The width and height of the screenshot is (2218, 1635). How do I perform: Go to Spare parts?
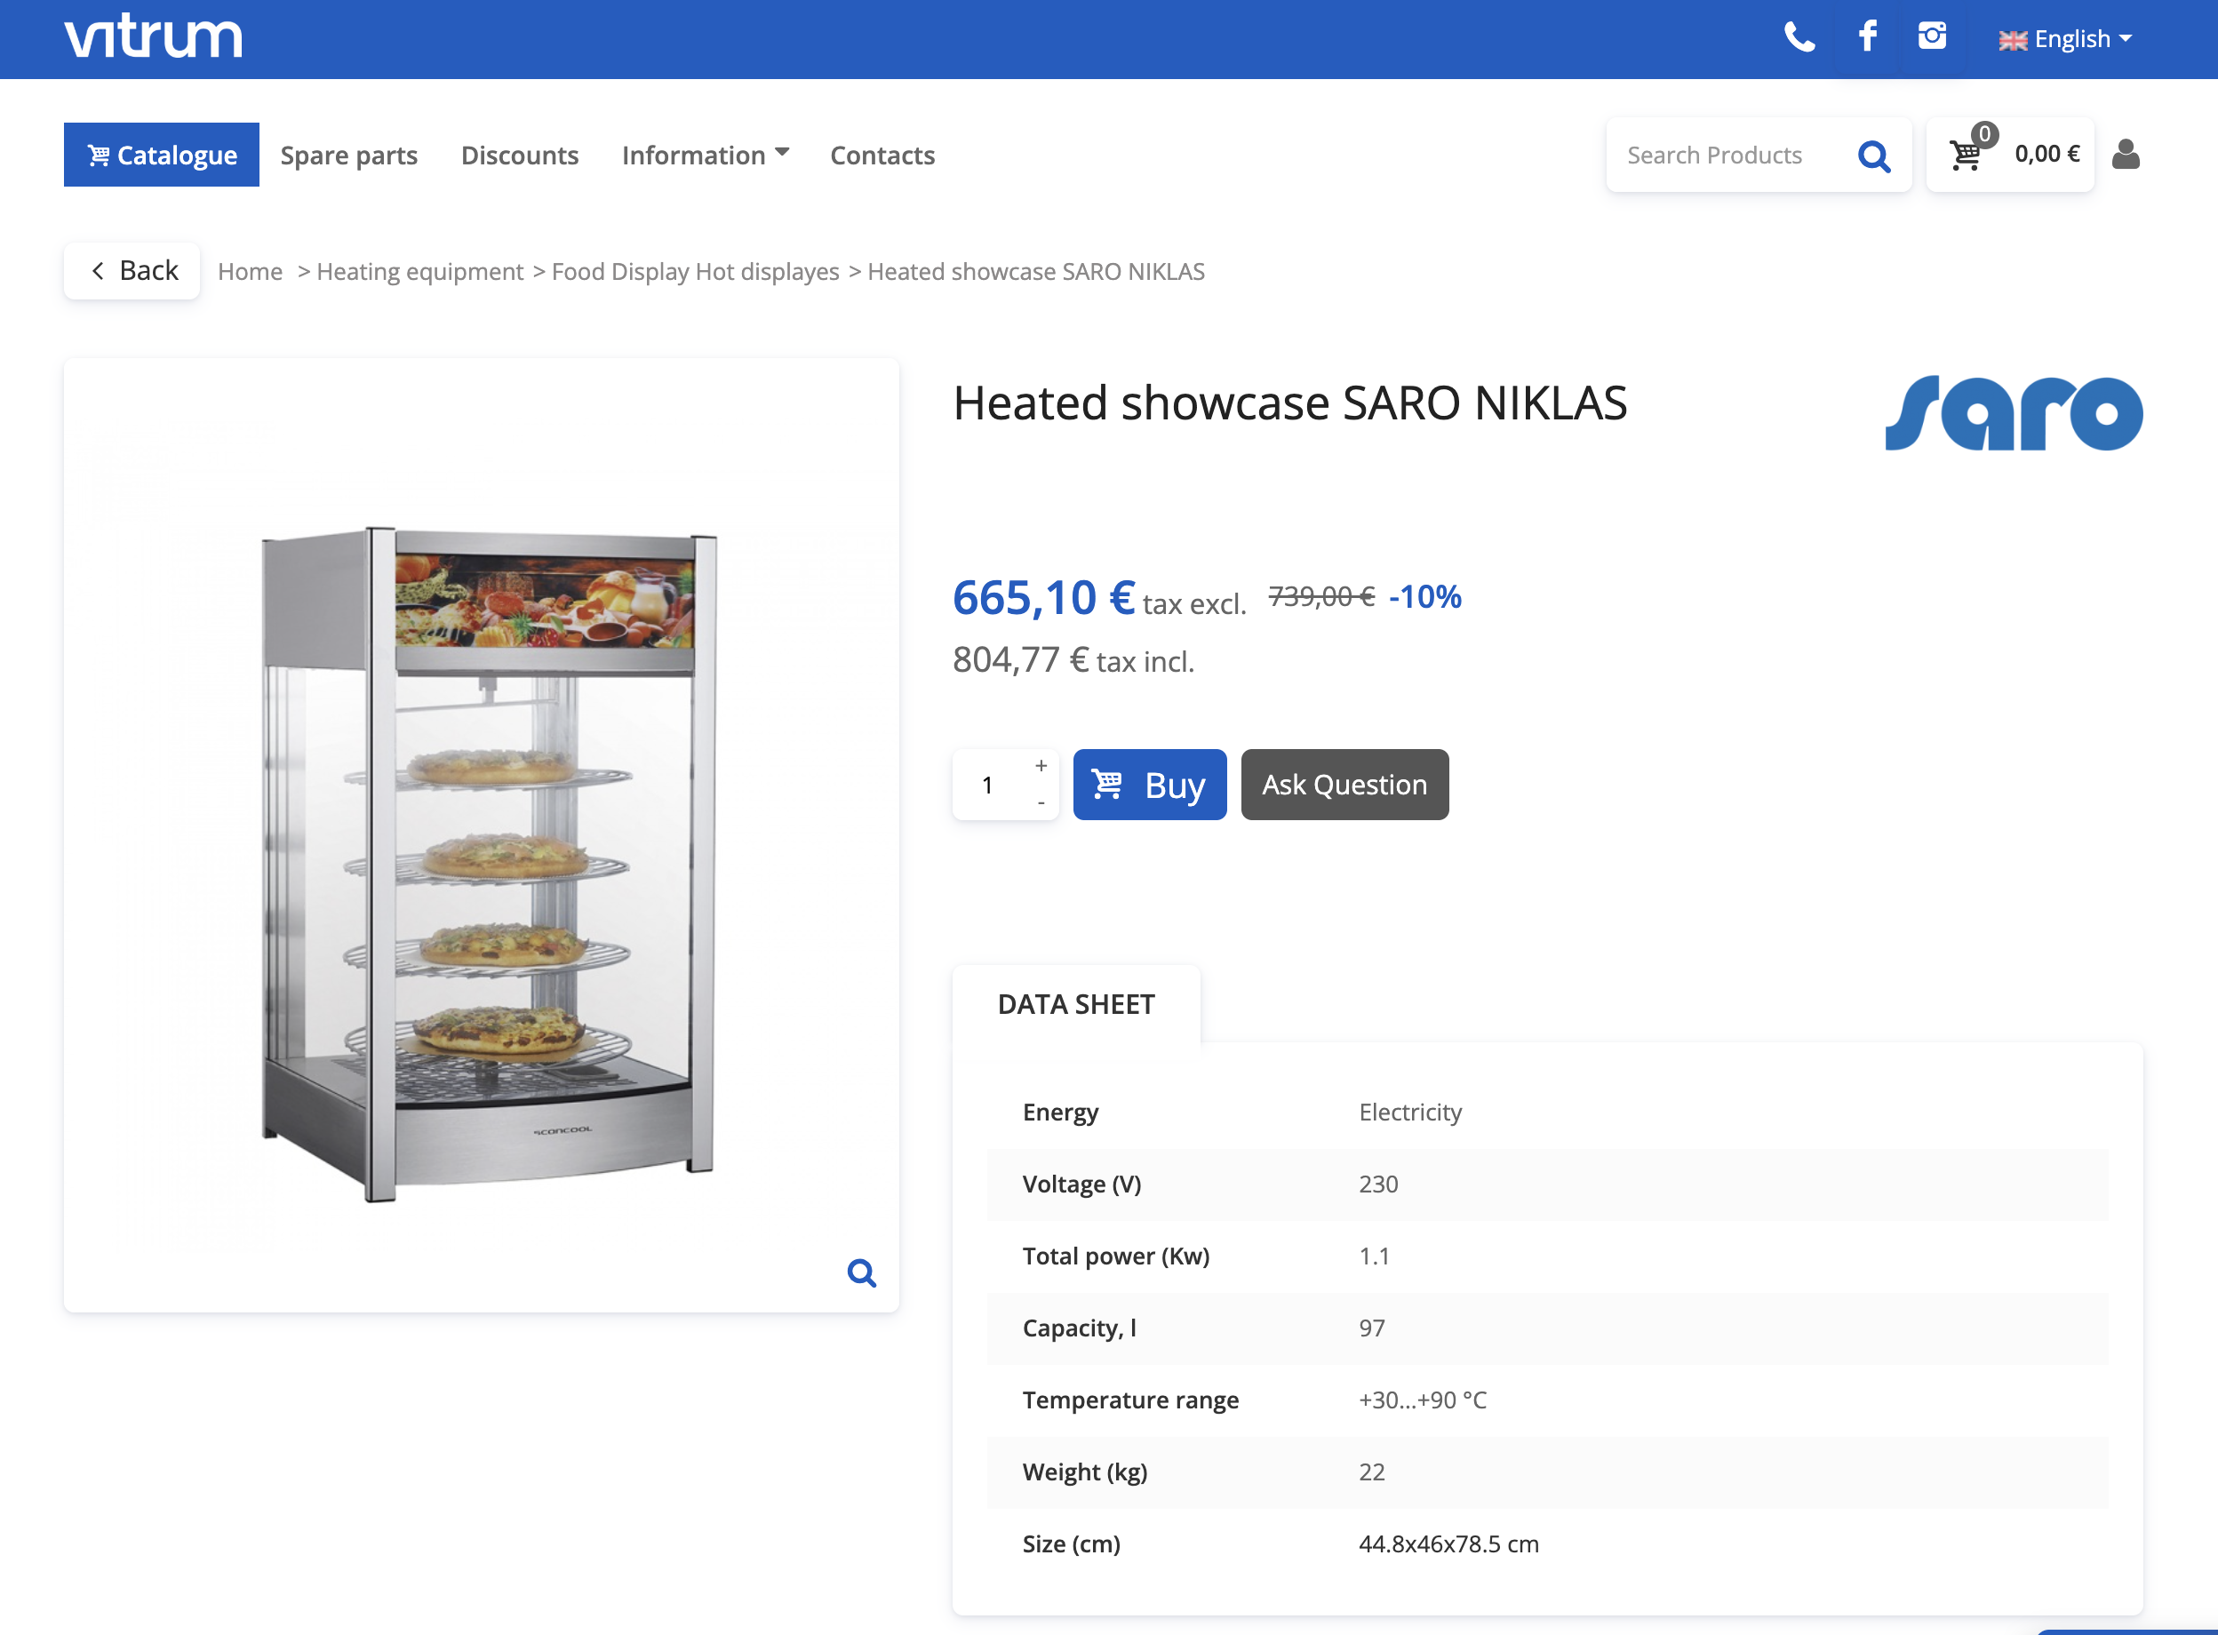click(x=348, y=156)
